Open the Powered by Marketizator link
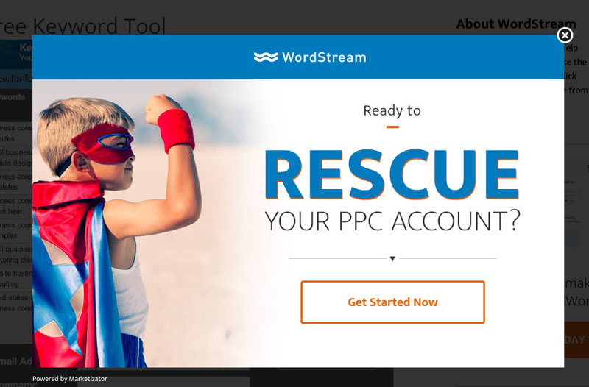 [69, 379]
